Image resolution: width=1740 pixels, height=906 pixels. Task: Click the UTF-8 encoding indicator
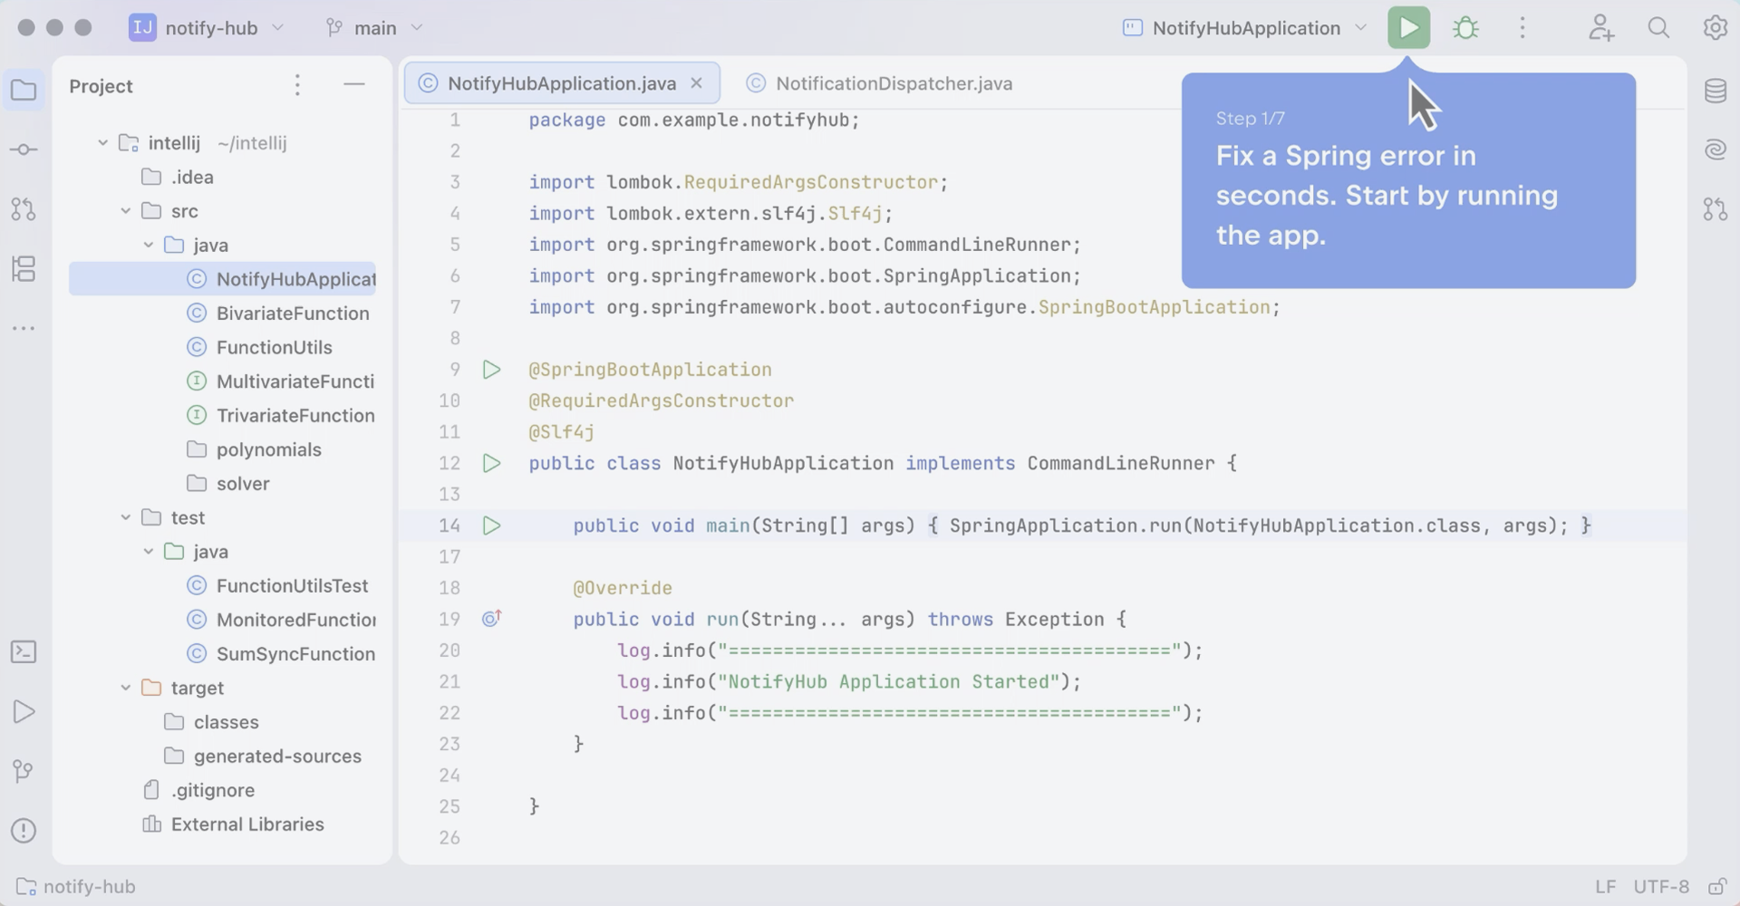point(1661,887)
